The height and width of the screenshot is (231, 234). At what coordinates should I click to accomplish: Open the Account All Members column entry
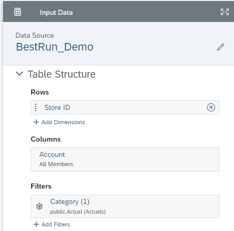pyautogui.click(x=125, y=159)
